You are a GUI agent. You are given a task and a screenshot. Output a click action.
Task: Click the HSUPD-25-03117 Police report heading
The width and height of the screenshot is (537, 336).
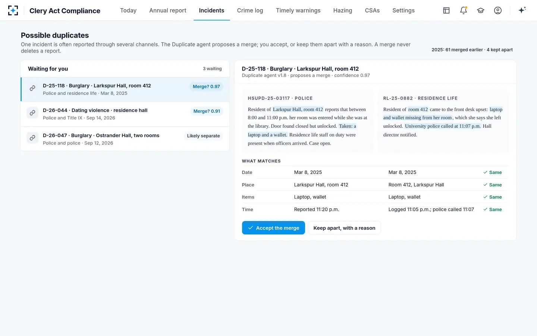tap(280, 98)
